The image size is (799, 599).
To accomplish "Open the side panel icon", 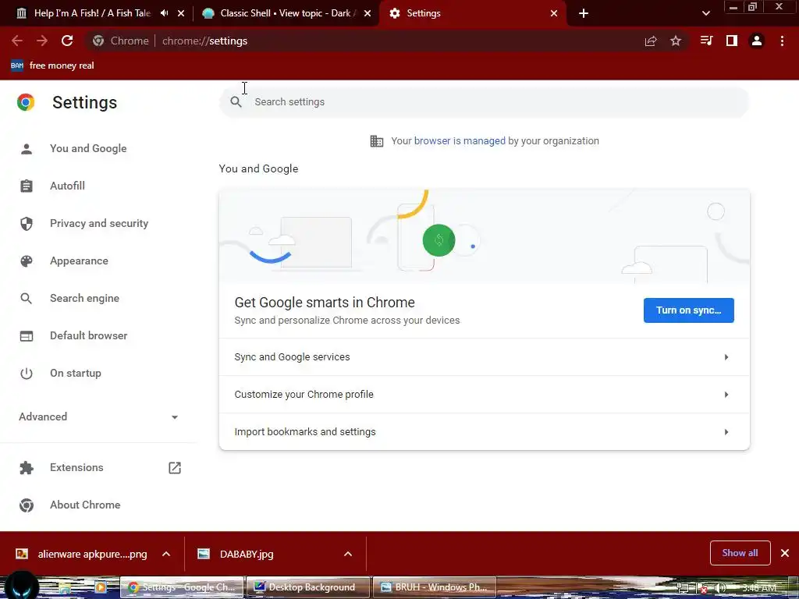I will [732, 41].
